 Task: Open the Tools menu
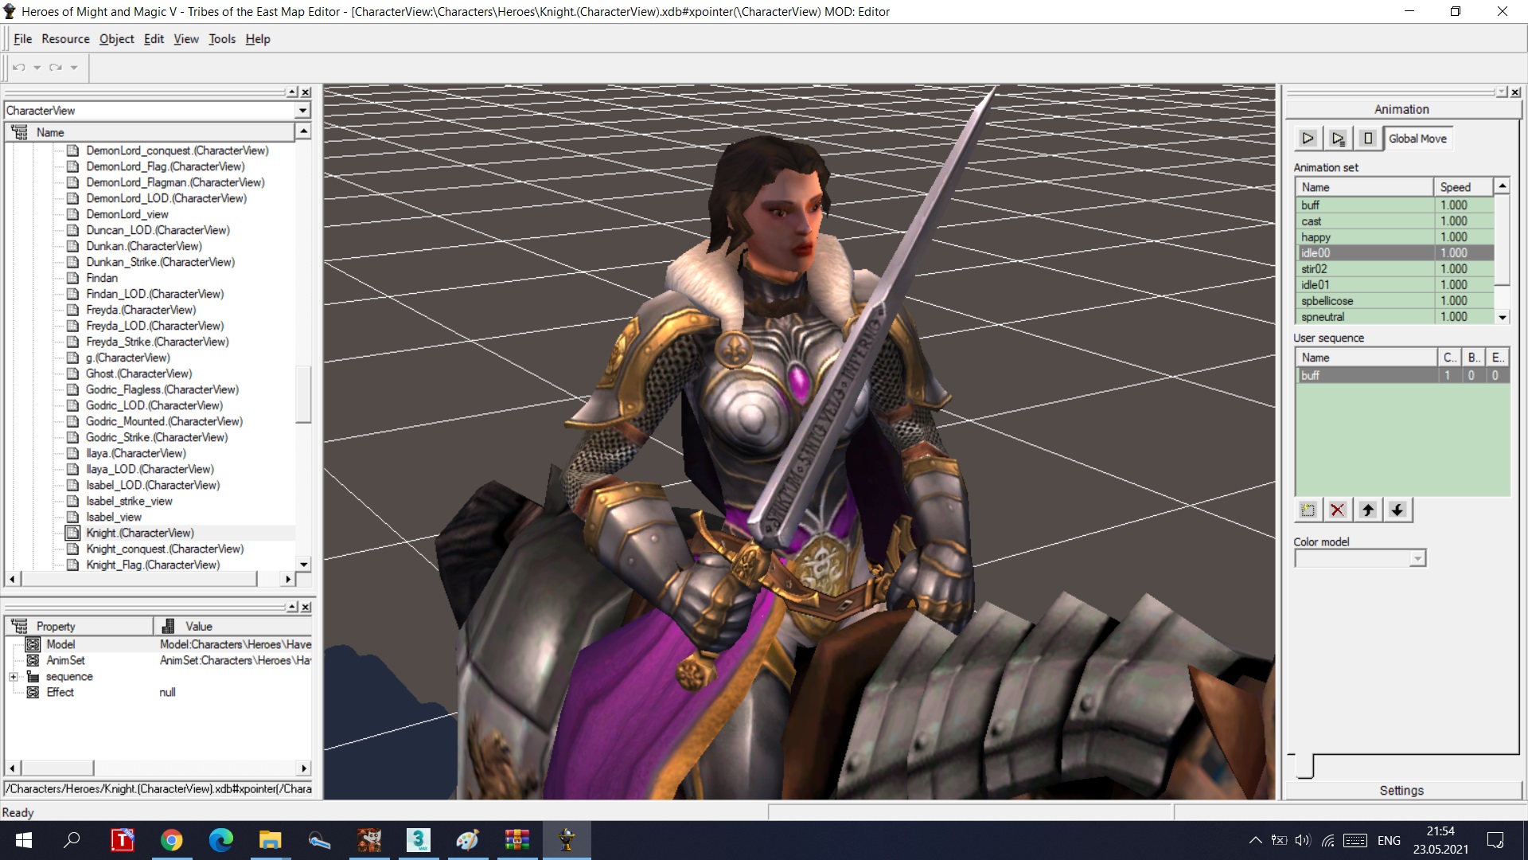coord(222,39)
